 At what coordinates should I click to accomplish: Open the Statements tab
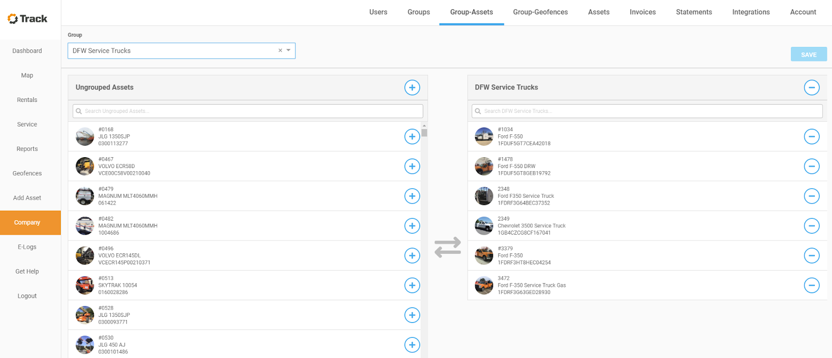[694, 12]
